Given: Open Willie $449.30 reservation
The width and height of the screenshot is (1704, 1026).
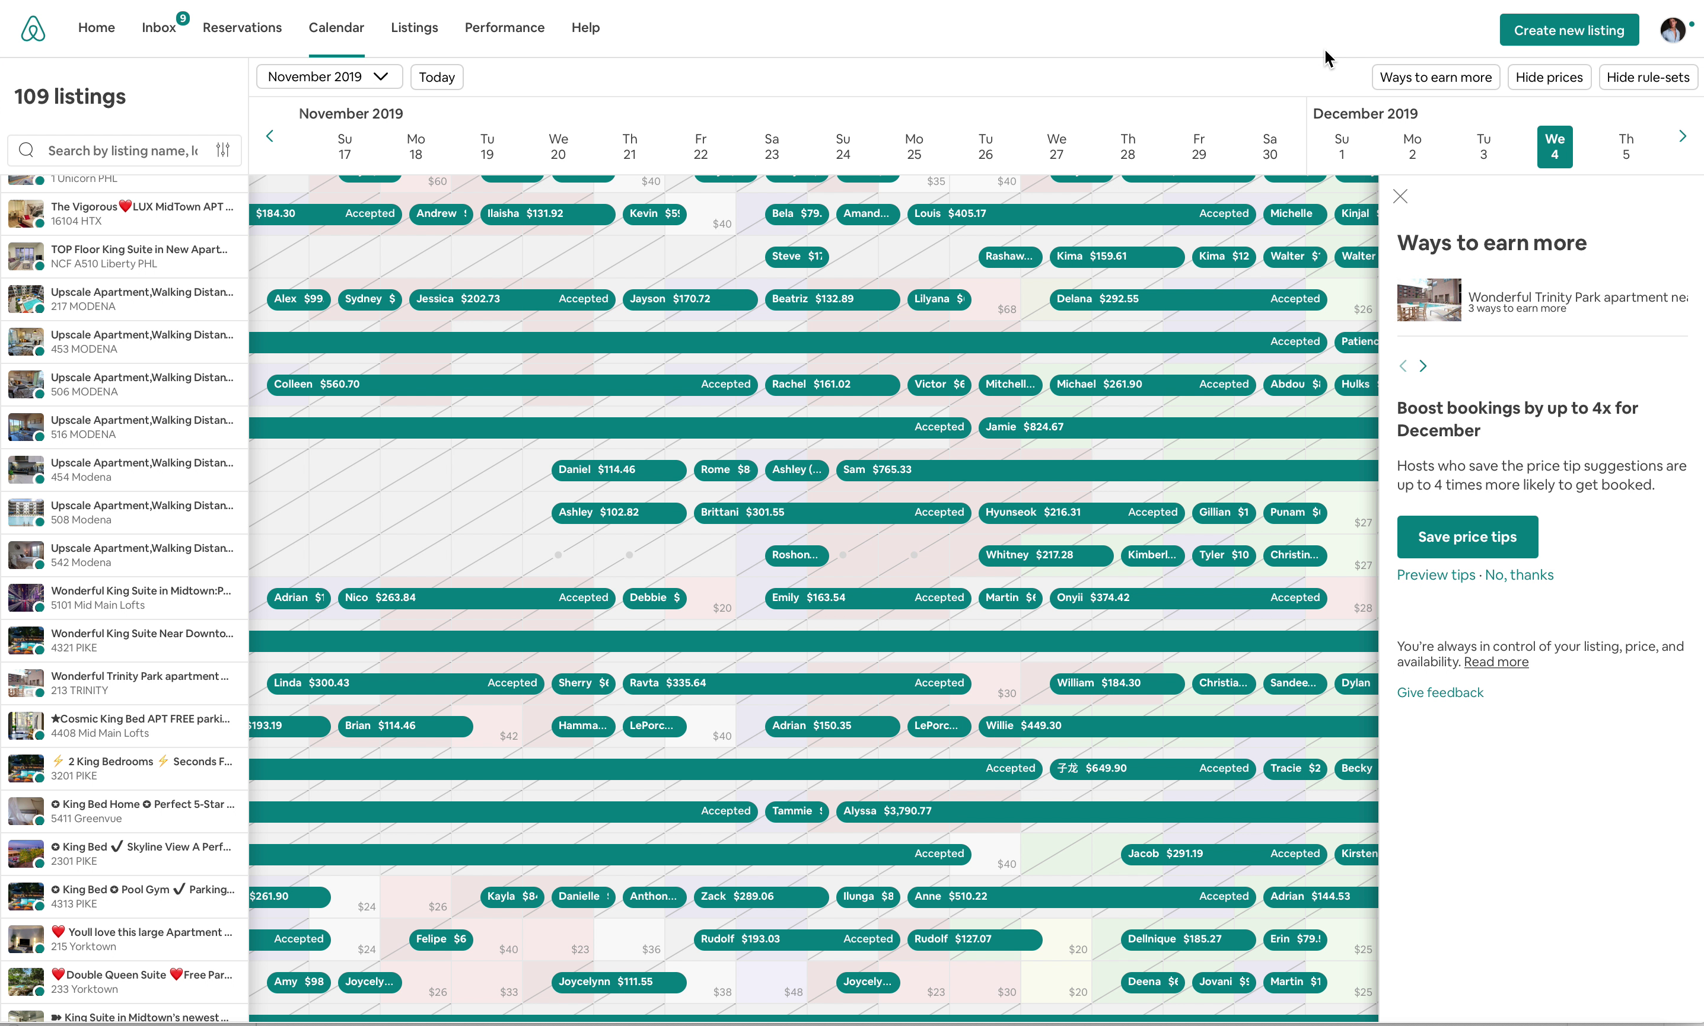Looking at the screenshot, I should tap(1179, 725).
